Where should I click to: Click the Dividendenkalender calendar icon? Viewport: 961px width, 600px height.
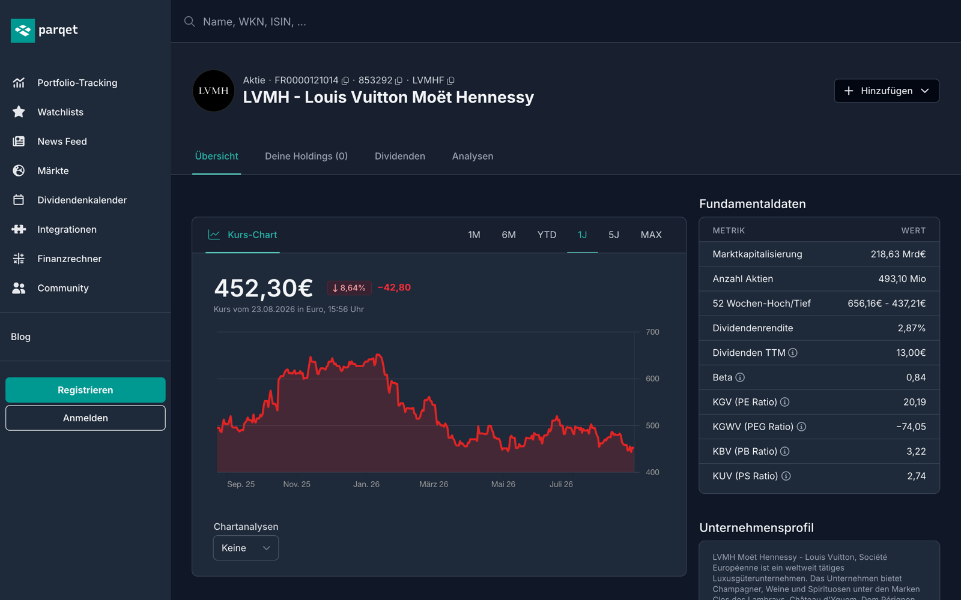click(x=19, y=200)
